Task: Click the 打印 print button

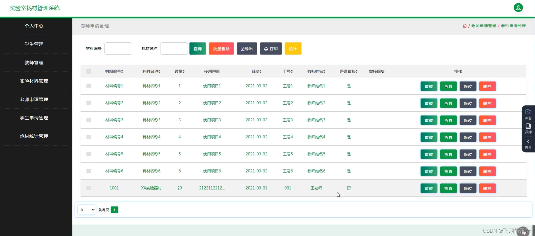Action: pyautogui.click(x=271, y=49)
